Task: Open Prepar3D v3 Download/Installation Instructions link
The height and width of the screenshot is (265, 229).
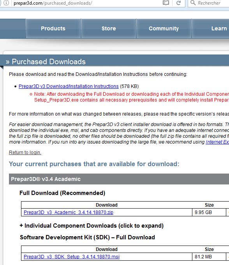Action: pos(69,86)
